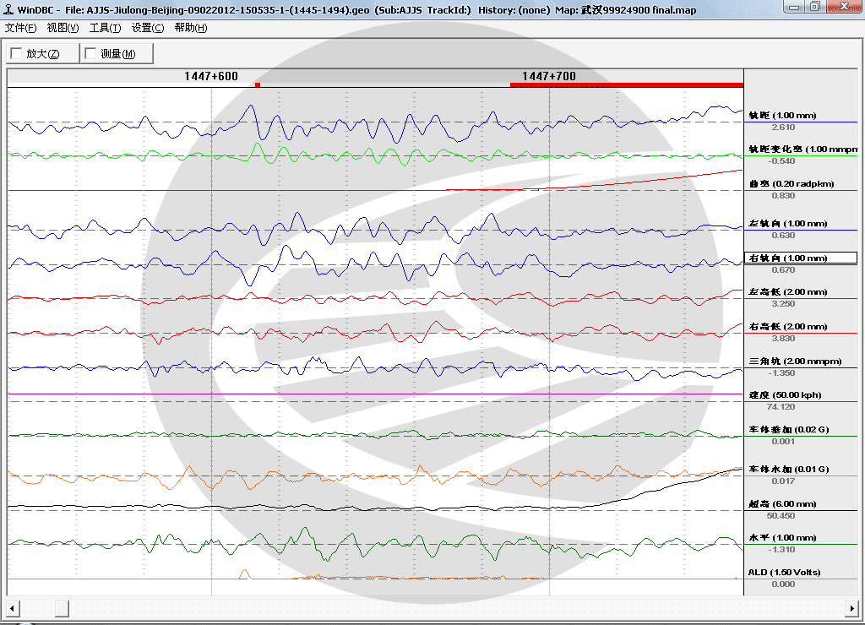The image size is (865, 625).
Task: Click the 74.120 speed value
Action: click(x=781, y=407)
